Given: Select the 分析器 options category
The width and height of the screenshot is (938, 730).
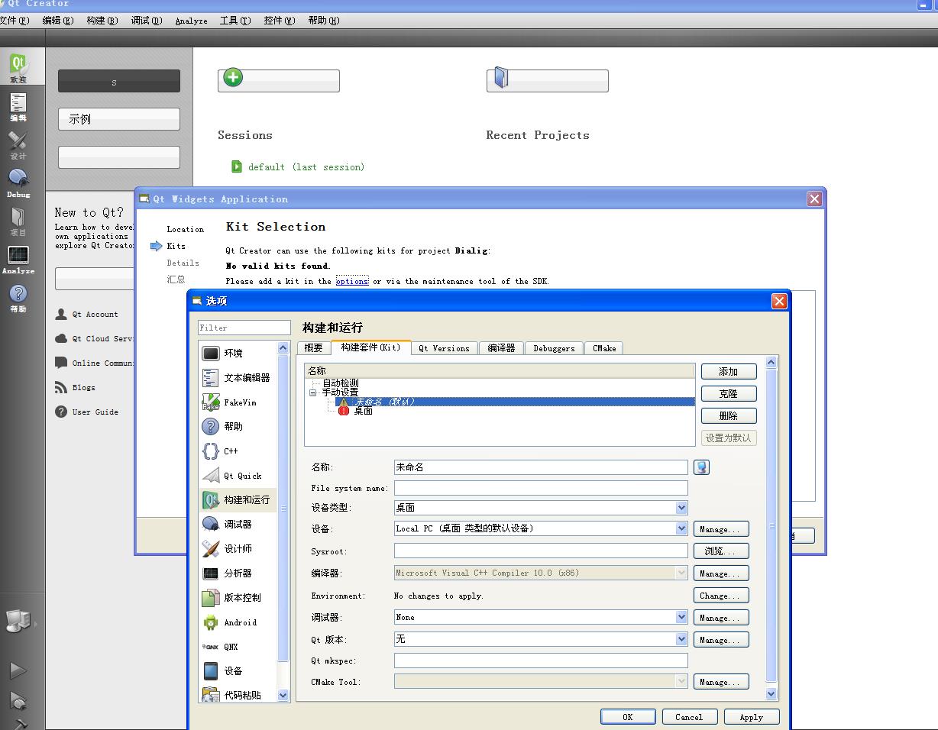Looking at the screenshot, I should 238,573.
